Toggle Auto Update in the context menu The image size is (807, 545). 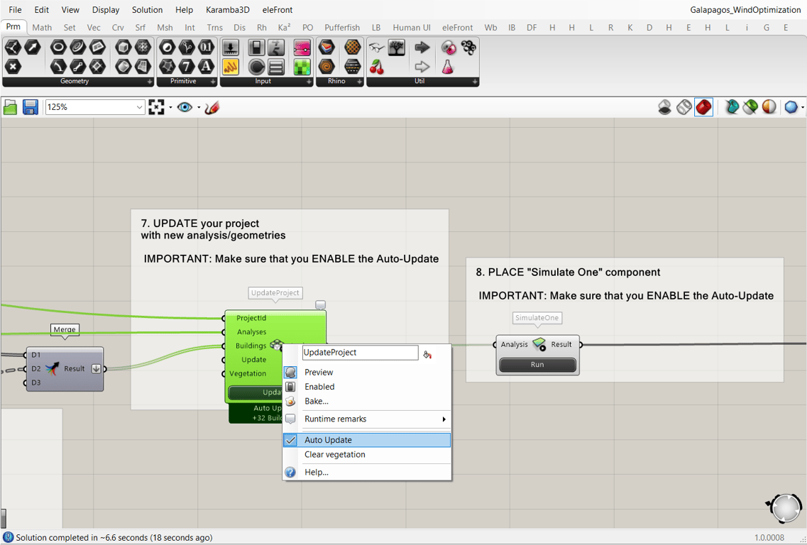367,440
